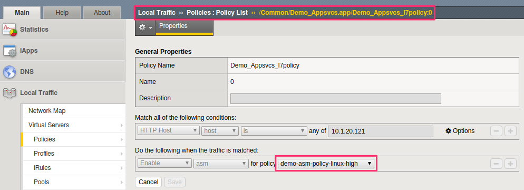The height and width of the screenshot is (190, 524).
Task: Remove the Enable asm action with minus button
Action: [x=496, y=164]
